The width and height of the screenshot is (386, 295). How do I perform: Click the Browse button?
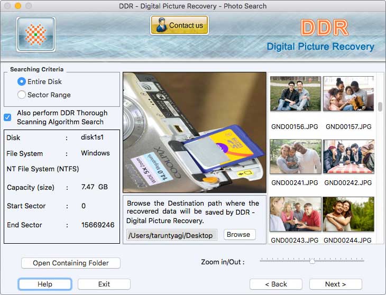[x=240, y=235]
